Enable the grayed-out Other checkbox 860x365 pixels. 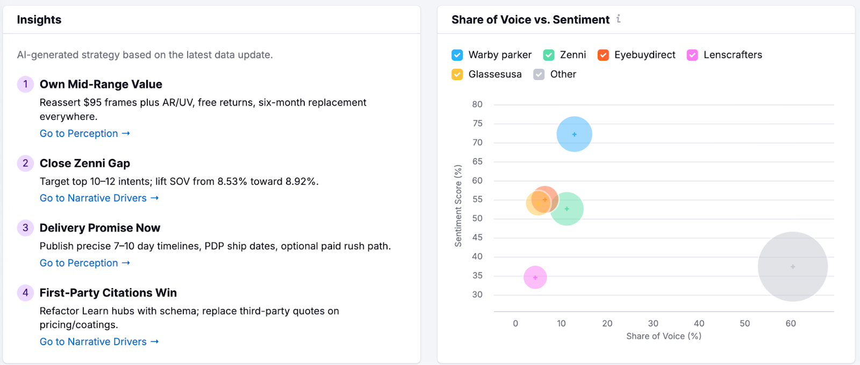539,75
